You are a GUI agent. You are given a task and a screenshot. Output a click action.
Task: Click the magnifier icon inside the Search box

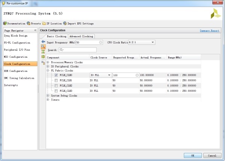(x=61, y=50)
